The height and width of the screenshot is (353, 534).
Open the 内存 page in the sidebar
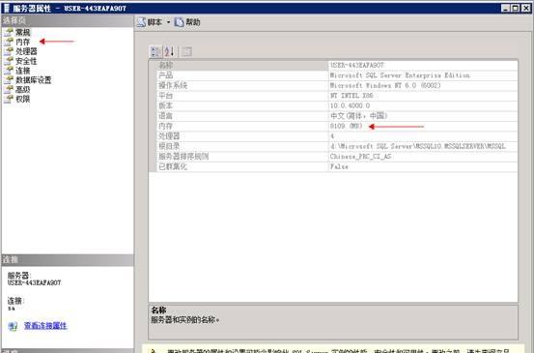pyautogui.click(x=22, y=42)
